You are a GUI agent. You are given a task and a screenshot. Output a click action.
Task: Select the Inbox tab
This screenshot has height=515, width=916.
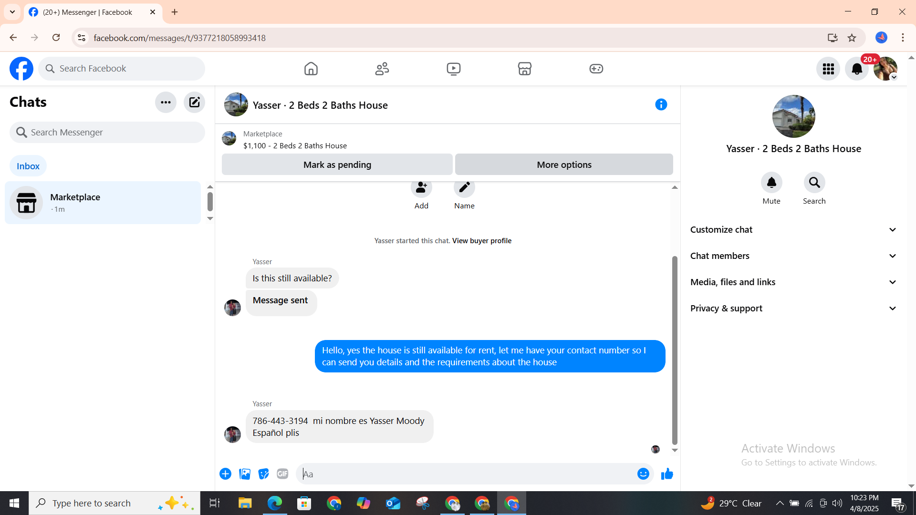tap(28, 166)
